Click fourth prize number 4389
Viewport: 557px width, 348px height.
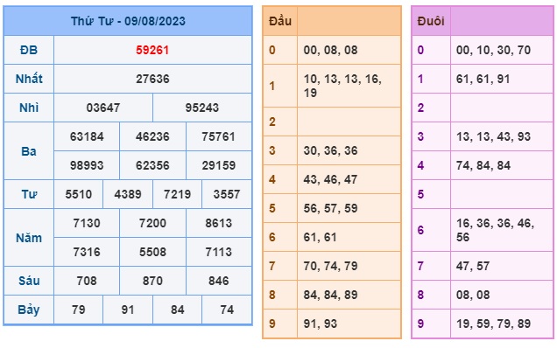pyautogui.click(x=128, y=194)
